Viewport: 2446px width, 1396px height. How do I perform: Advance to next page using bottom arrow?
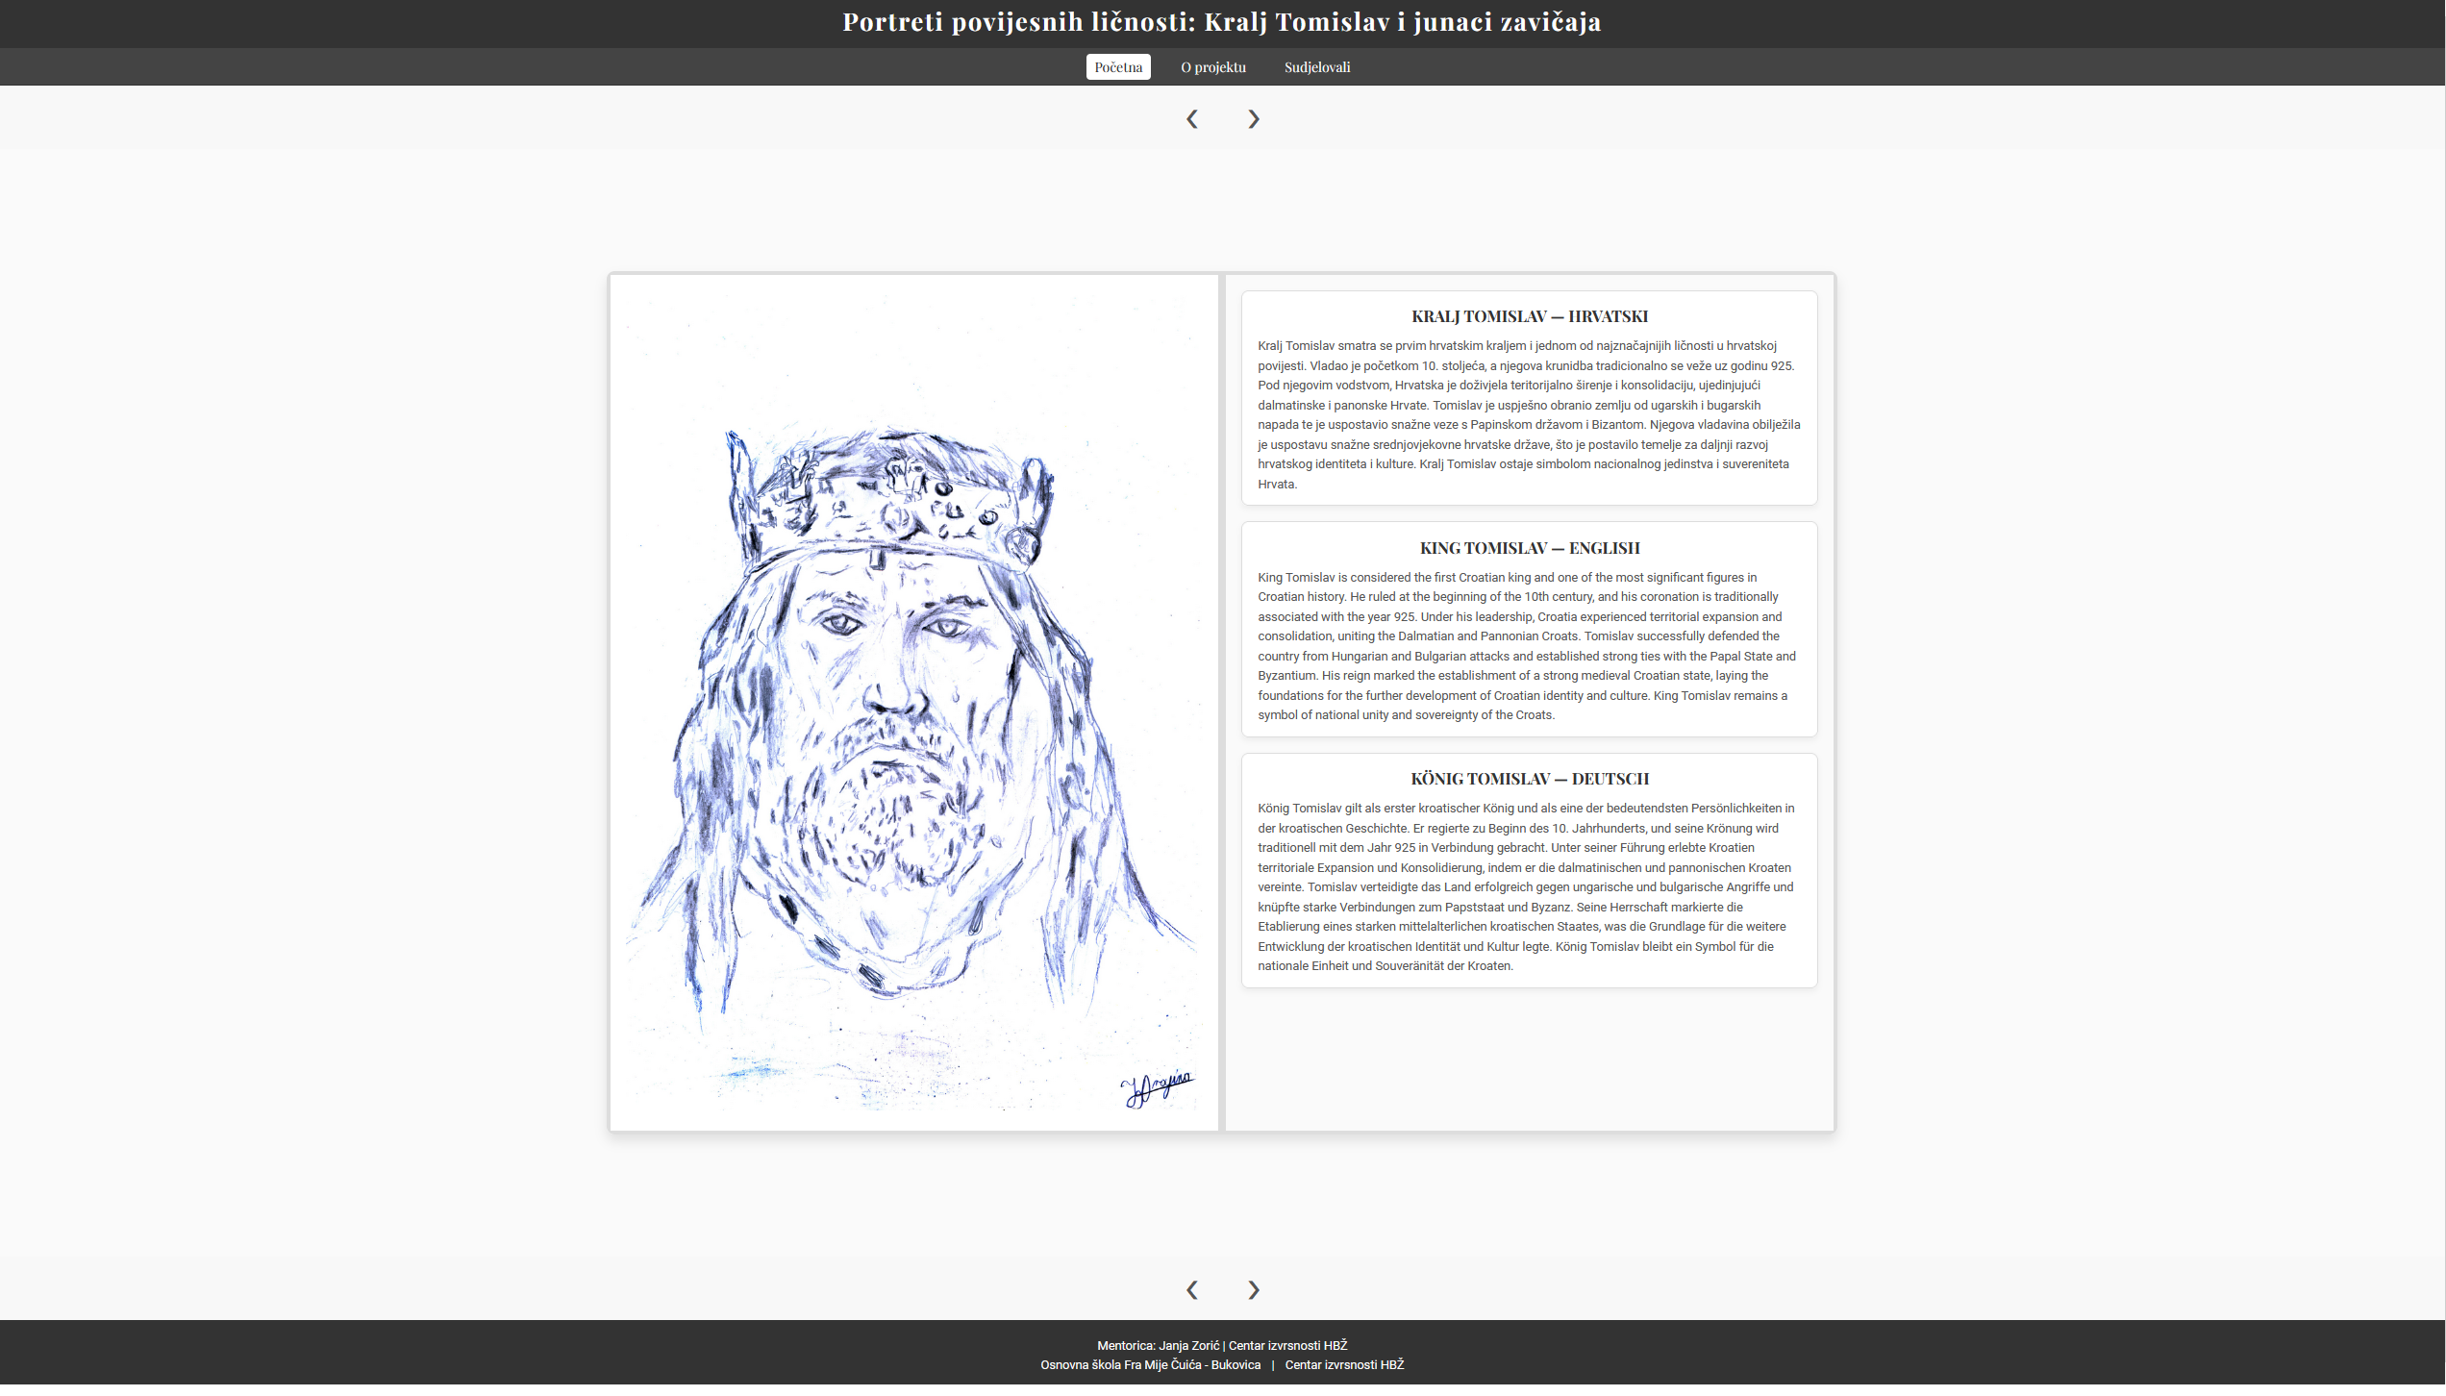coord(1253,1289)
